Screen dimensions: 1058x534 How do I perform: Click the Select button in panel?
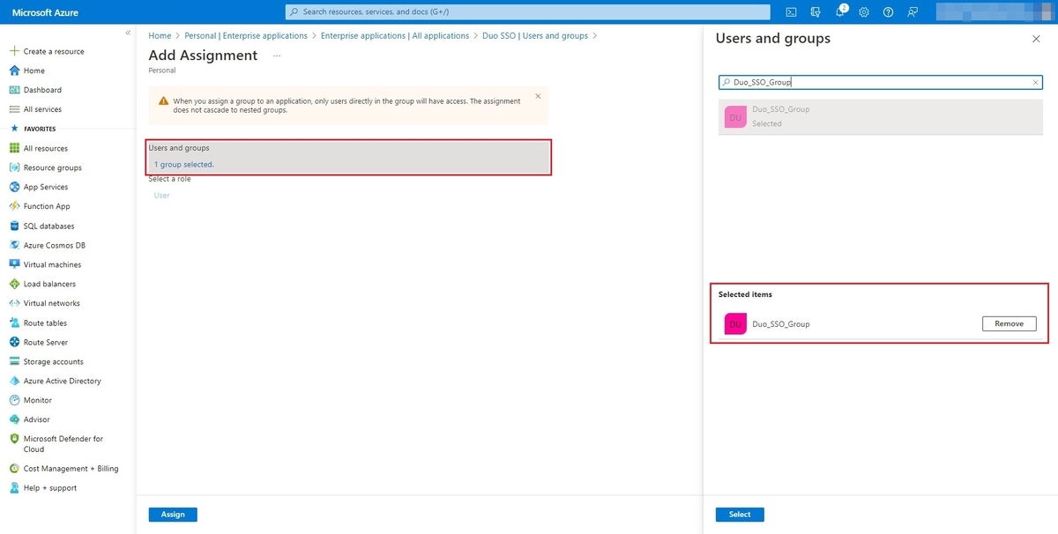[740, 515]
